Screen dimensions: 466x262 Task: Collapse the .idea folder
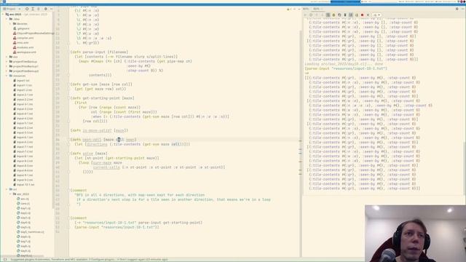coord(7,19)
